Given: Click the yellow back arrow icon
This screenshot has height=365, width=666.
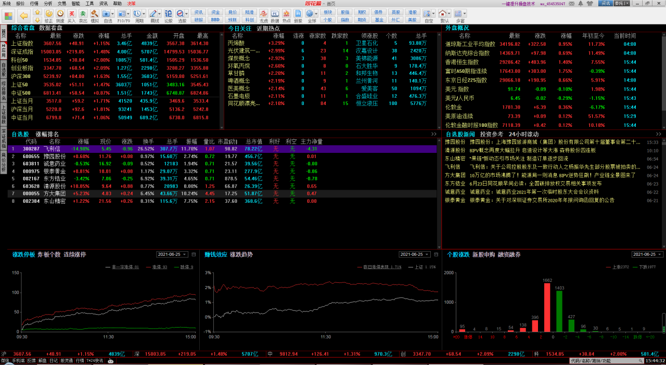Looking at the screenshot, I should tap(23, 15).
